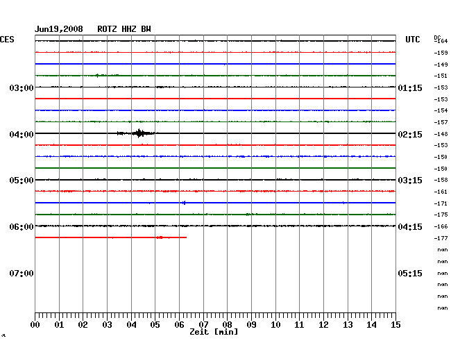The image size is (451, 343).
Task: Click the DC offset value -148
Action: coord(441,134)
